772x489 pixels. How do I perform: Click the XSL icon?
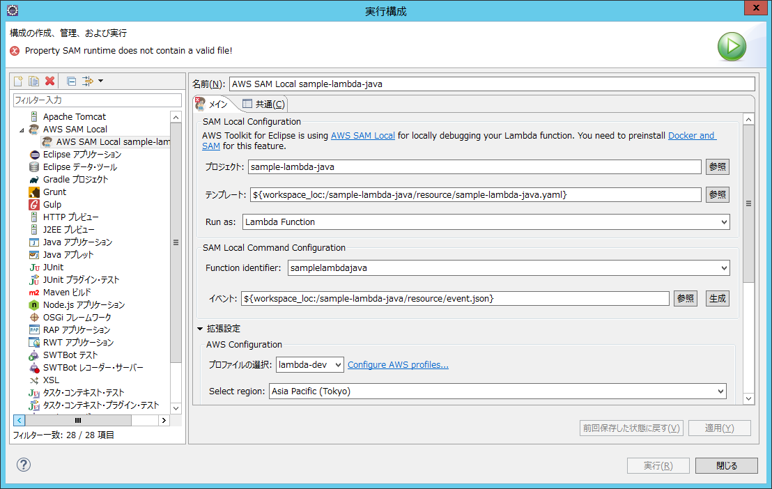(34, 380)
